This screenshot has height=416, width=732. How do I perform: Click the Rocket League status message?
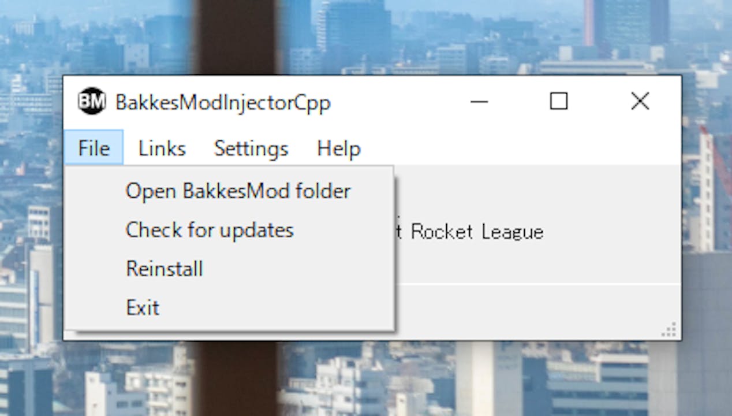coord(469,232)
